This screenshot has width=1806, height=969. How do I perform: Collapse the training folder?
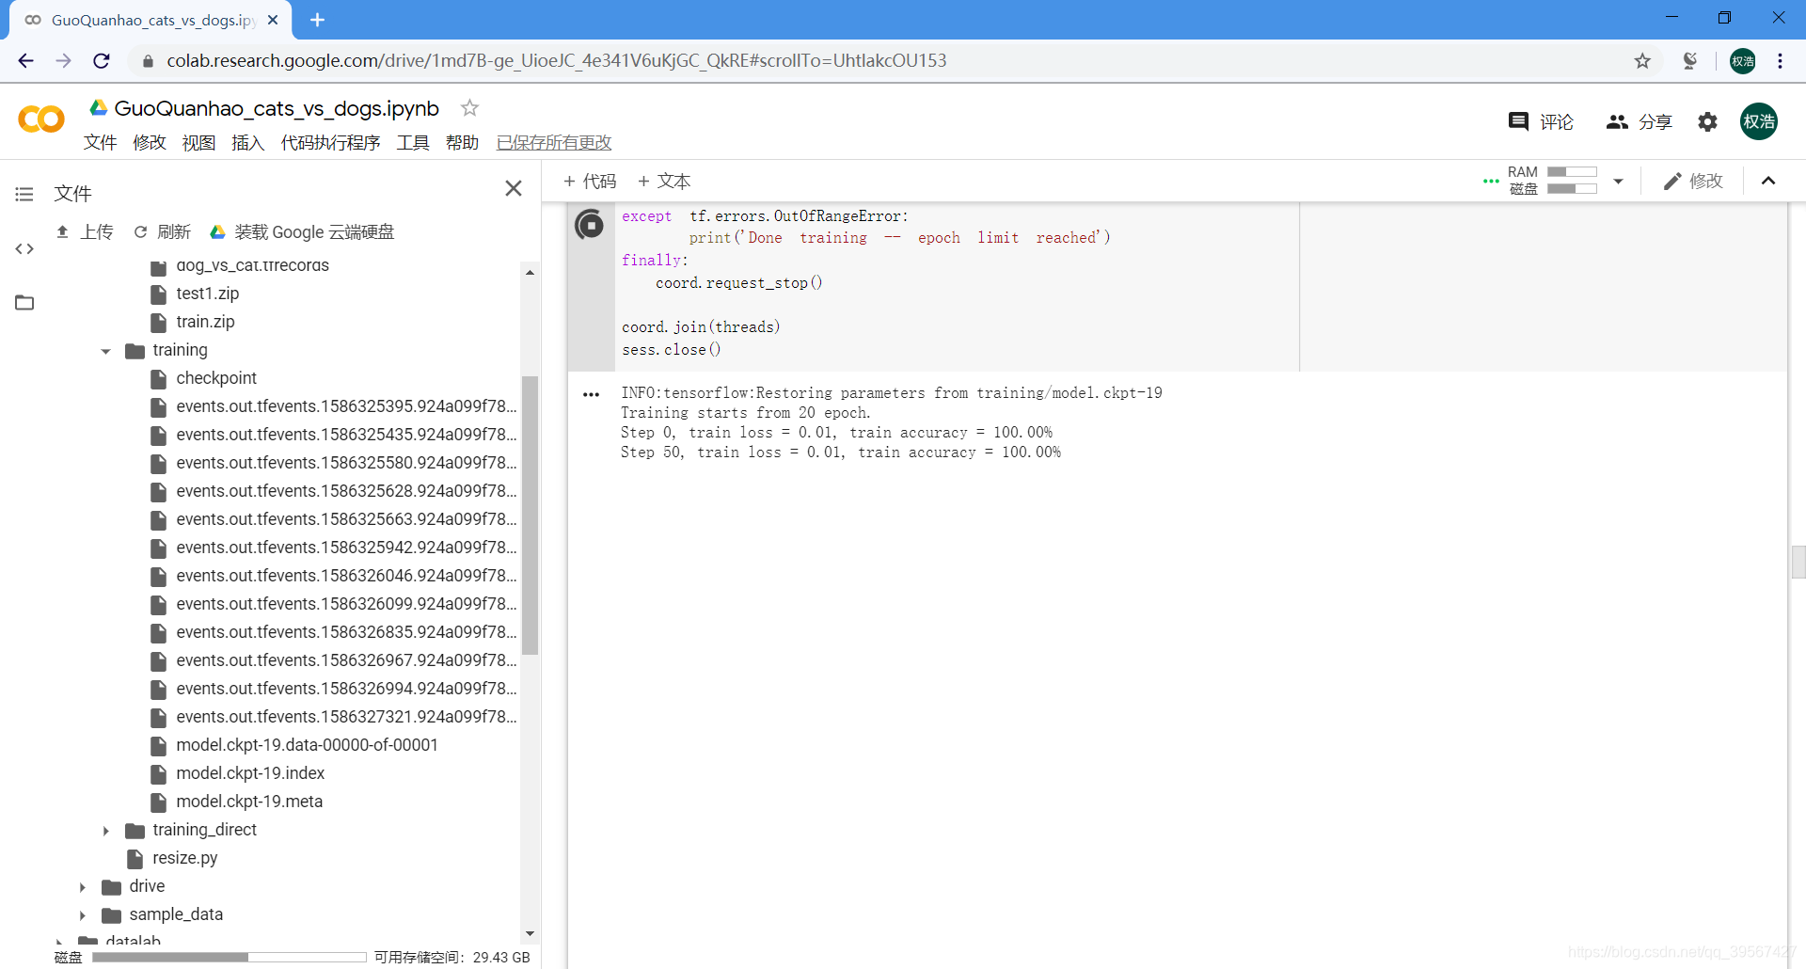(105, 351)
